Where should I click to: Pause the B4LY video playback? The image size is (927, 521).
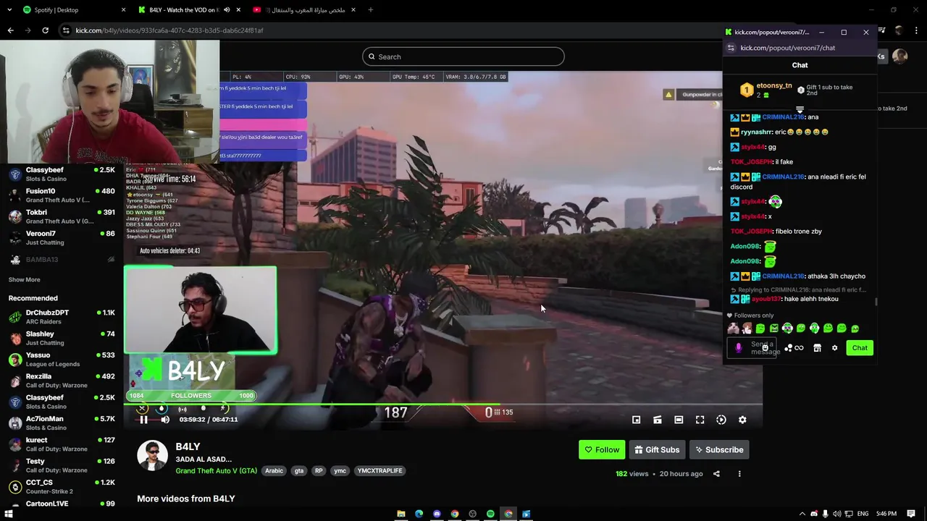coord(143,420)
